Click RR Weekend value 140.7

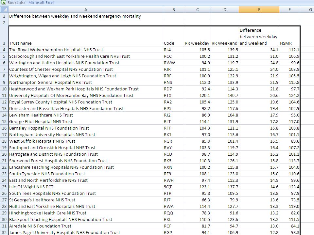coord(225,96)
